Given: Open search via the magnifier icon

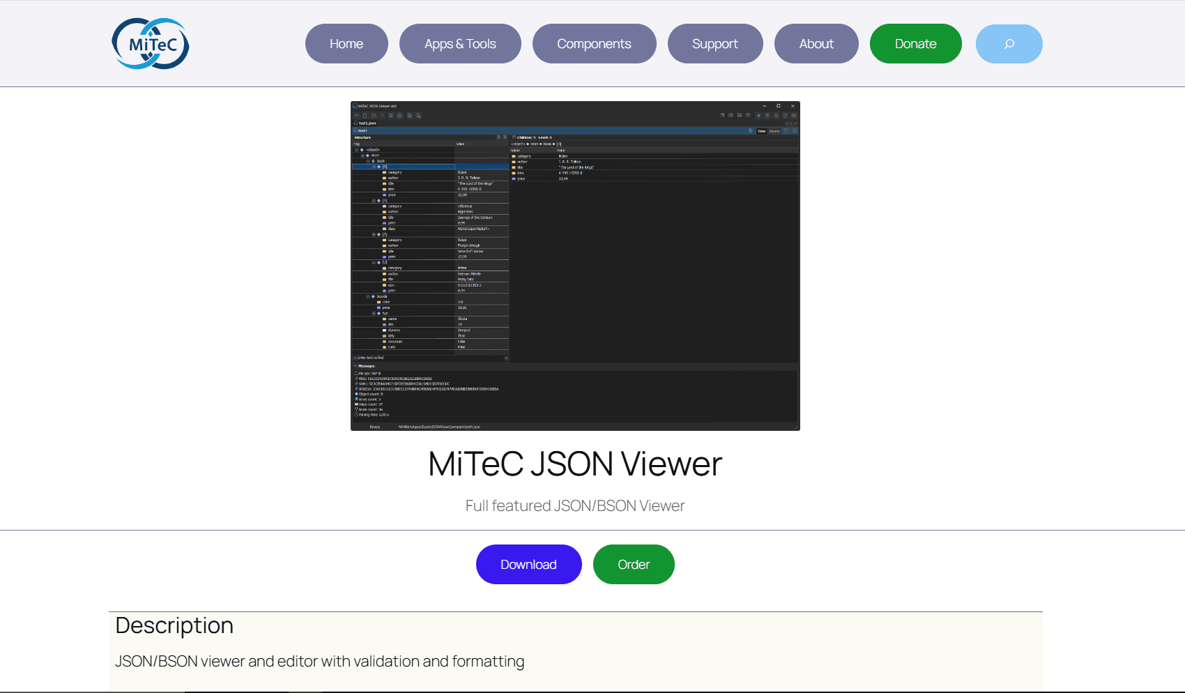Looking at the screenshot, I should (x=1009, y=44).
